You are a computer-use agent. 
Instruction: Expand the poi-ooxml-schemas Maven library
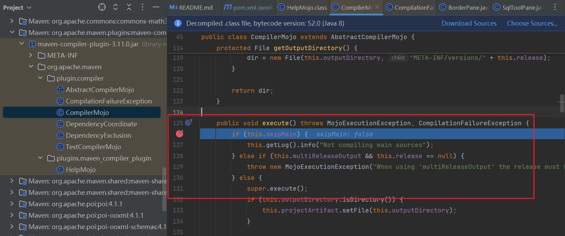click(12, 227)
